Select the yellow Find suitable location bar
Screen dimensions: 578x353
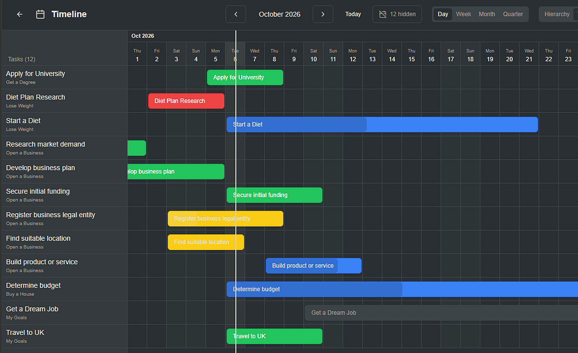(206, 242)
